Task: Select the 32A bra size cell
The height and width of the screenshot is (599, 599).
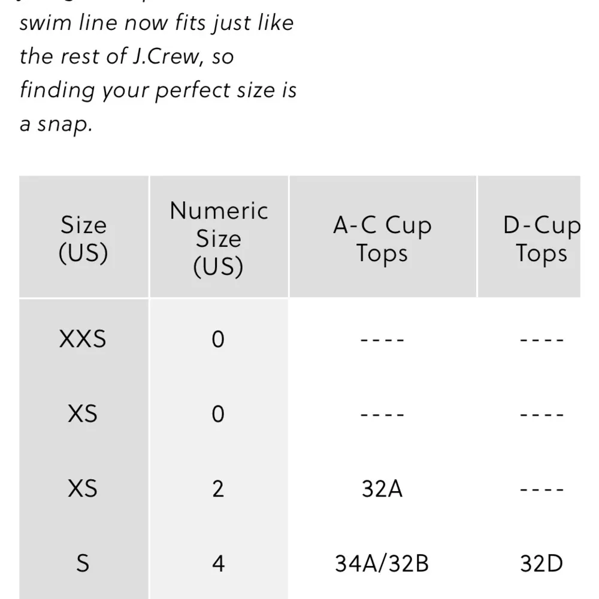Action: 382,489
